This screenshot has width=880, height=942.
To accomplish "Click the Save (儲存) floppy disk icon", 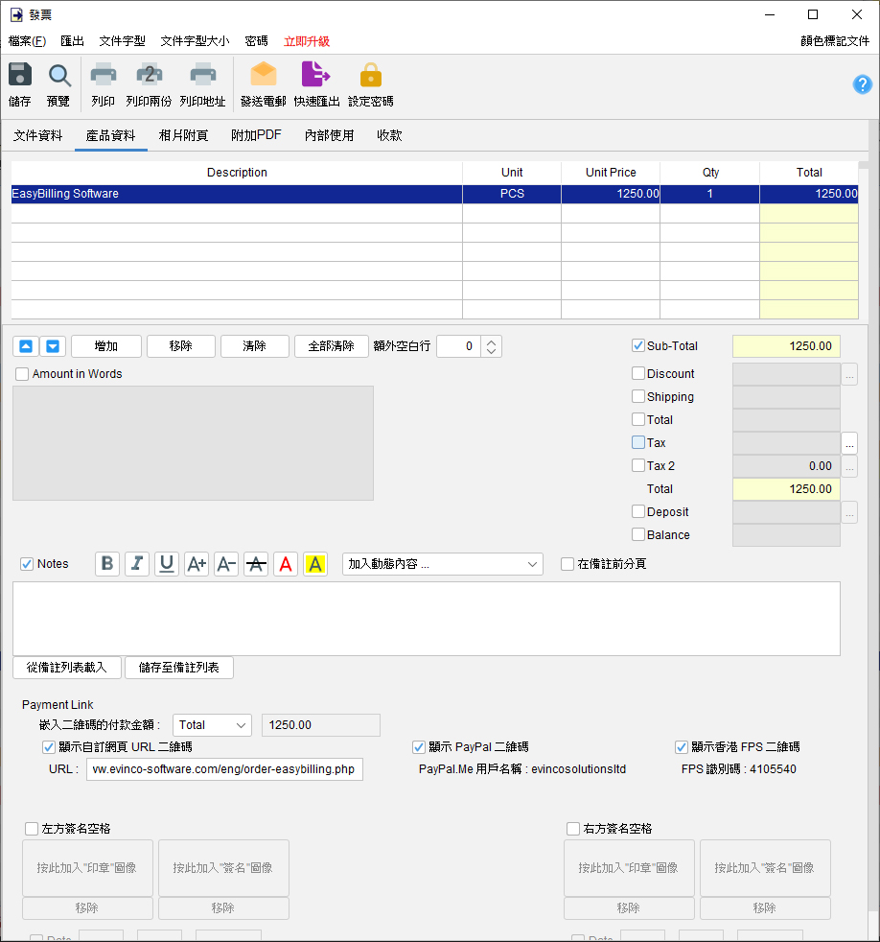I will pos(20,75).
